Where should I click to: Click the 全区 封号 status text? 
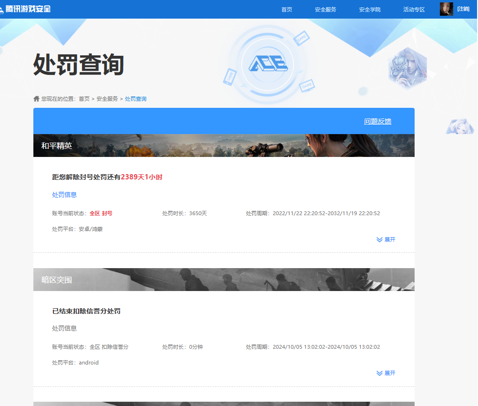click(x=101, y=213)
